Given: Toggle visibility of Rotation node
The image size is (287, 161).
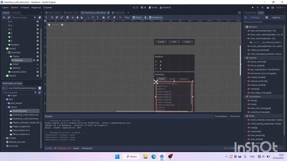Looking at the screenshot, I should click(x=38, y=45).
